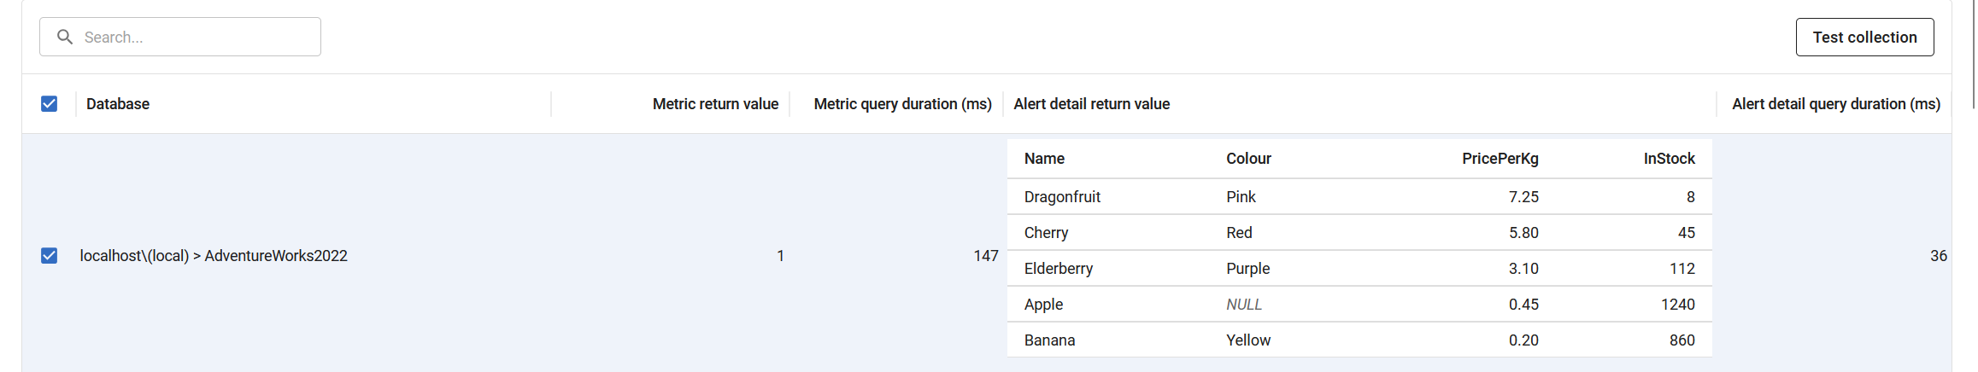The width and height of the screenshot is (1978, 372).
Task: Click the Name column in results table
Action: (1044, 159)
